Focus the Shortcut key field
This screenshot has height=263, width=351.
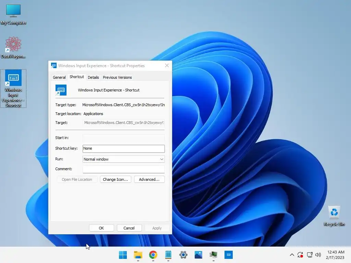coord(123,149)
